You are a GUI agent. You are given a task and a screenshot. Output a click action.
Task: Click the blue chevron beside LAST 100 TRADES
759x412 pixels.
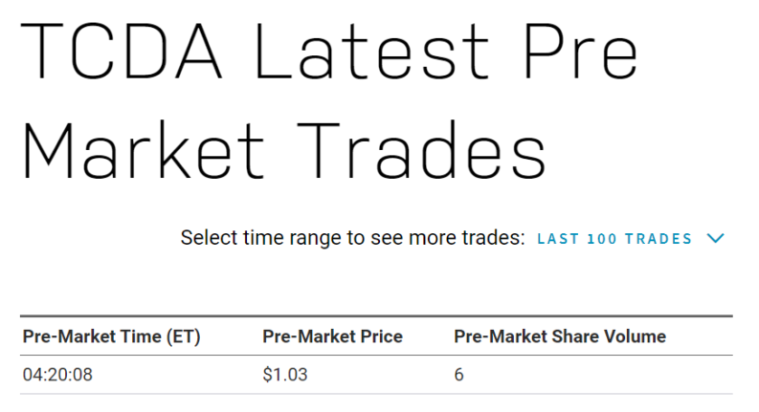point(715,238)
